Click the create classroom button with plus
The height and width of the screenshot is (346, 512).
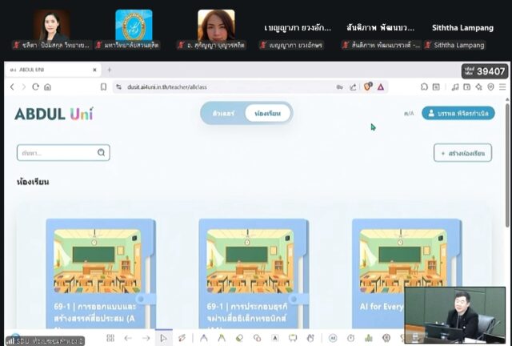(462, 153)
